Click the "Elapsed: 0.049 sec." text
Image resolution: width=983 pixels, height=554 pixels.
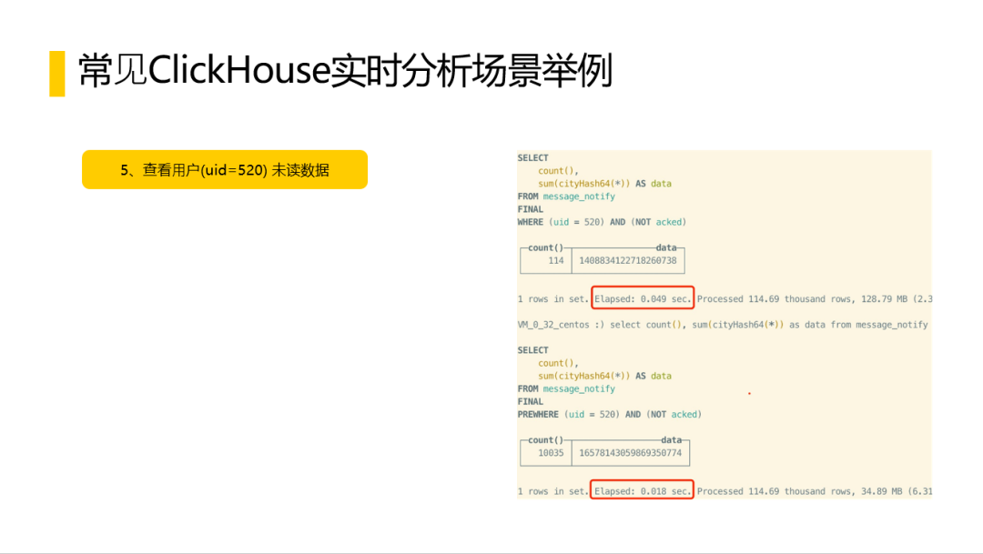click(x=643, y=299)
